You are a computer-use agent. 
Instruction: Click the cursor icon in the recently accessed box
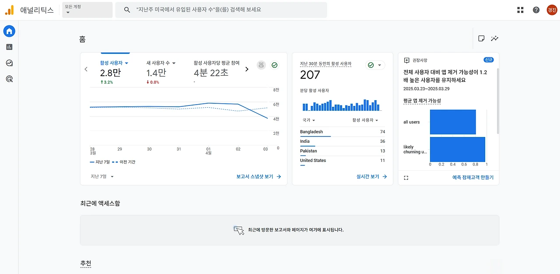pos(238,230)
